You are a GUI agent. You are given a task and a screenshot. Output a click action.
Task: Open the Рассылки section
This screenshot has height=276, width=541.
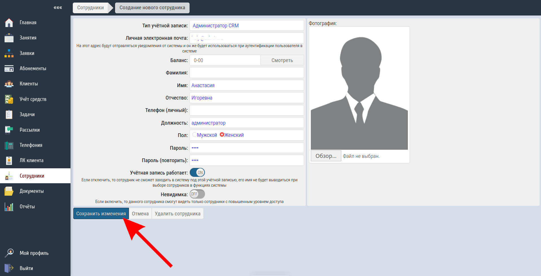click(30, 130)
